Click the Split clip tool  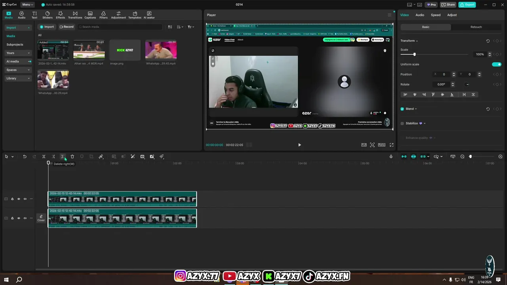tap(44, 156)
